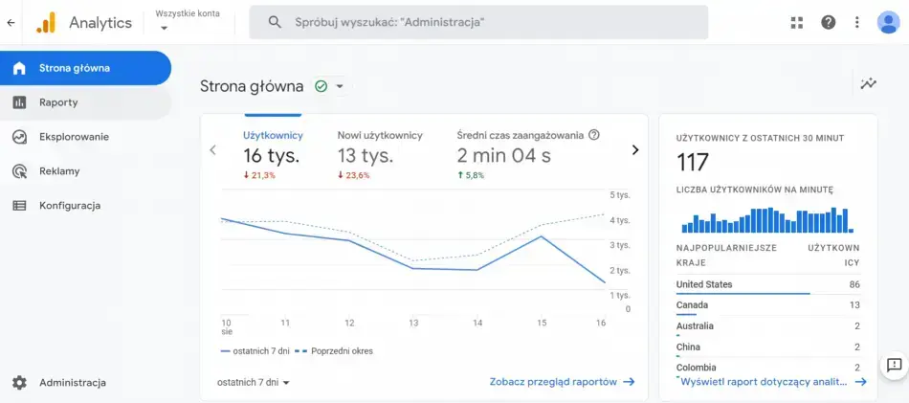Click the back arrow in top bar
The image size is (909, 403).
(11, 23)
